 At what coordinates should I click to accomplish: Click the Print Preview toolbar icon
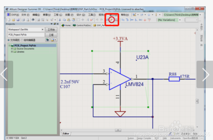click(x=28, y=20)
